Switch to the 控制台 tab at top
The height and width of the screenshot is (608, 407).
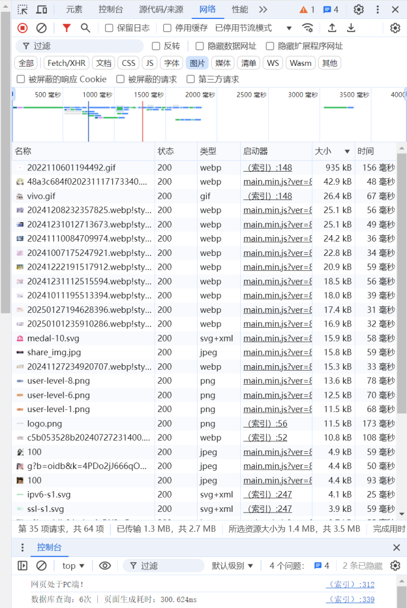pos(111,9)
